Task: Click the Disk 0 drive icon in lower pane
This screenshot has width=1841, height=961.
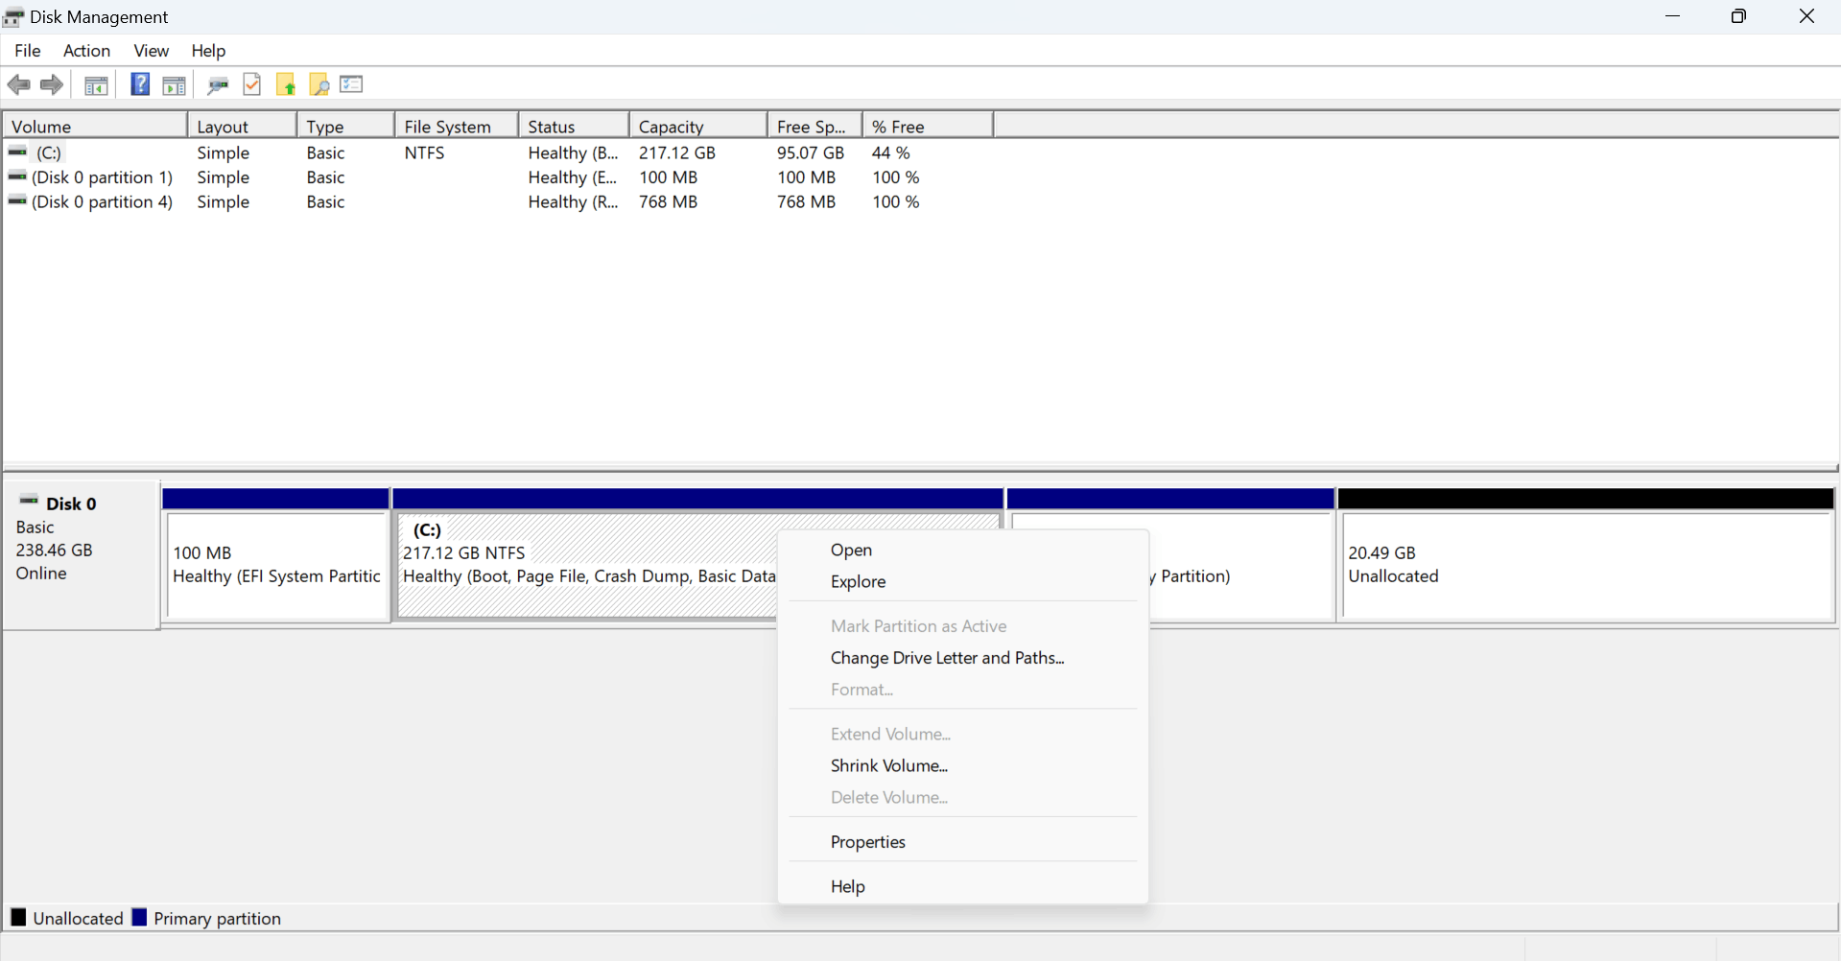Action: [x=29, y=500]
